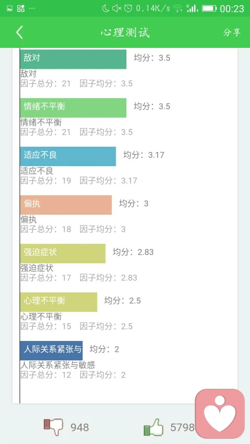Viewport: 250px width, 444px height.
Task: Tap the wifi icon in status bar
Action: coord(178,8)
